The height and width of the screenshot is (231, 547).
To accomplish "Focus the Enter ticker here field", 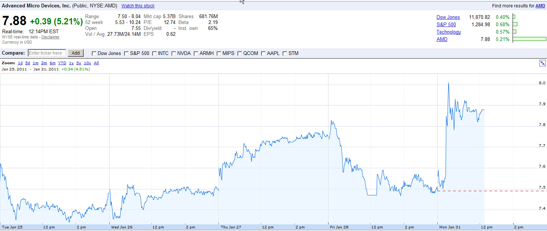I will 47,53.
